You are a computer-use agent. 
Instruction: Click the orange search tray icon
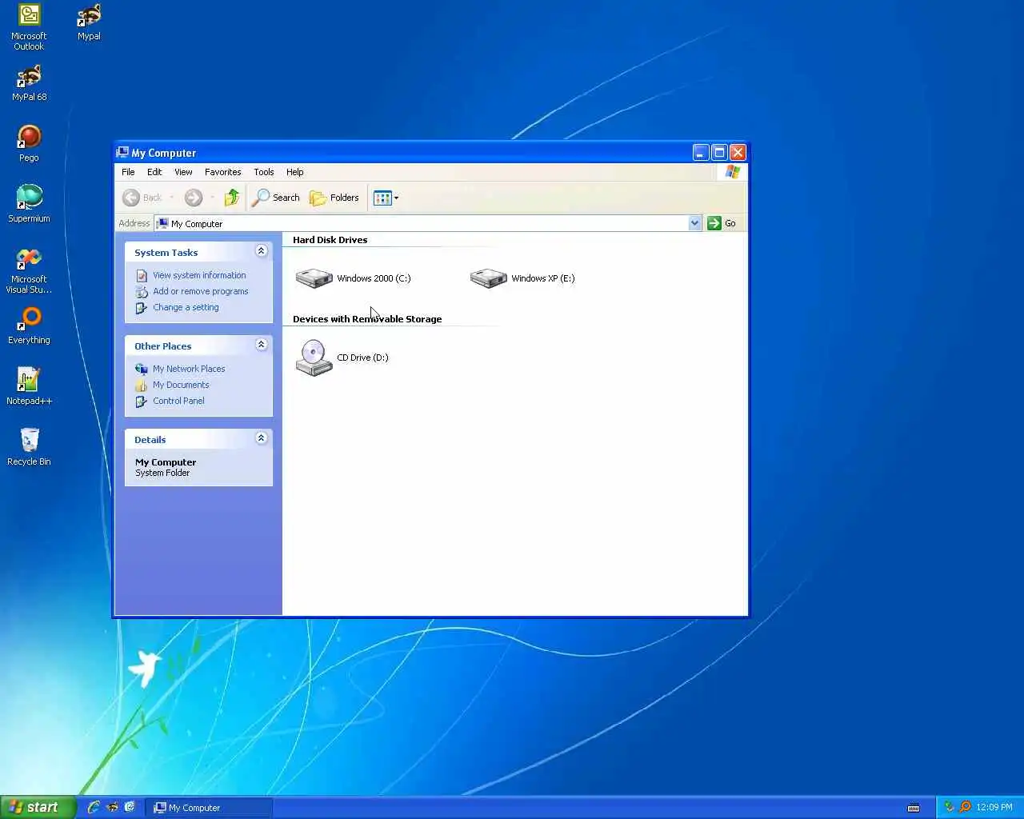click(x=965, y=807)
